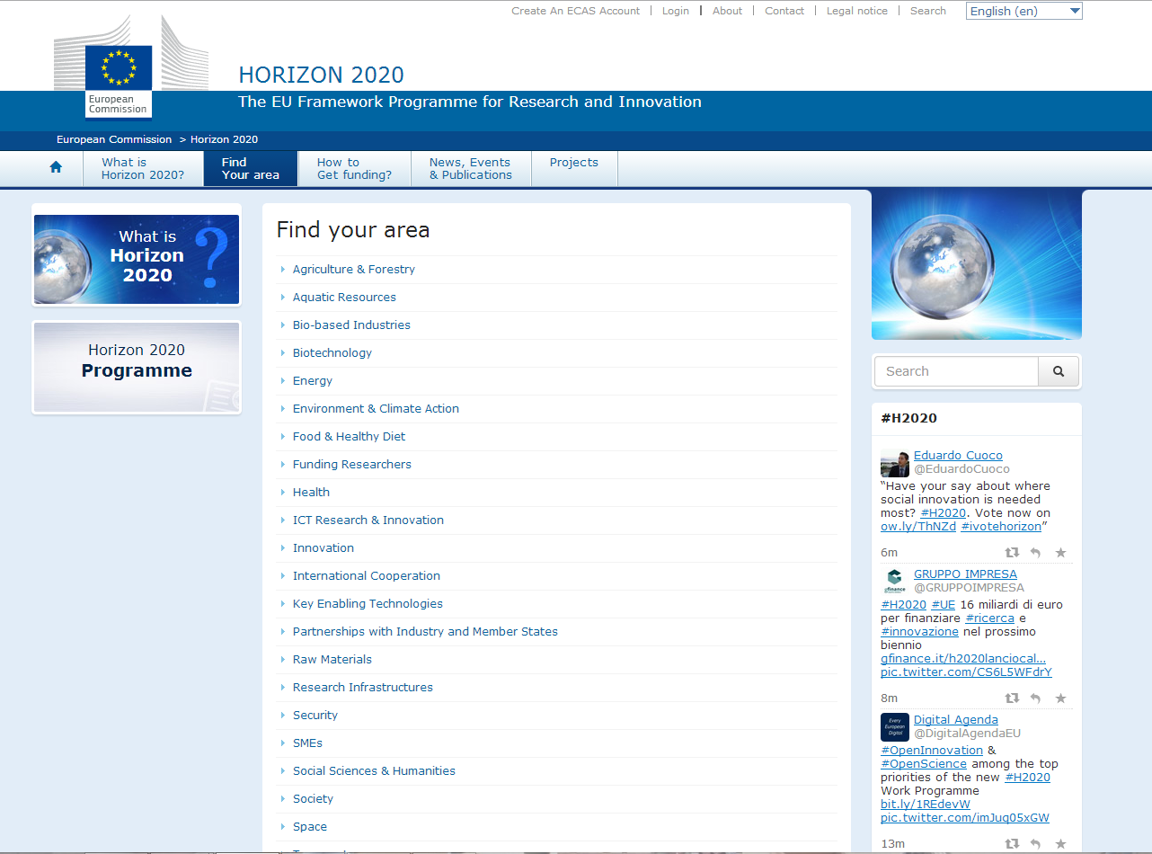Open News, Events & Publications tab
This screenshot has width=1152, height=854.
471,169
